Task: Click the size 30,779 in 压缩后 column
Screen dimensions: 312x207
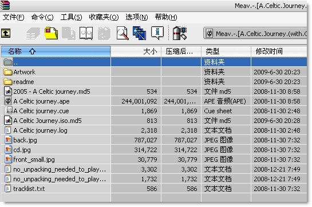Action: coord(187,160)
